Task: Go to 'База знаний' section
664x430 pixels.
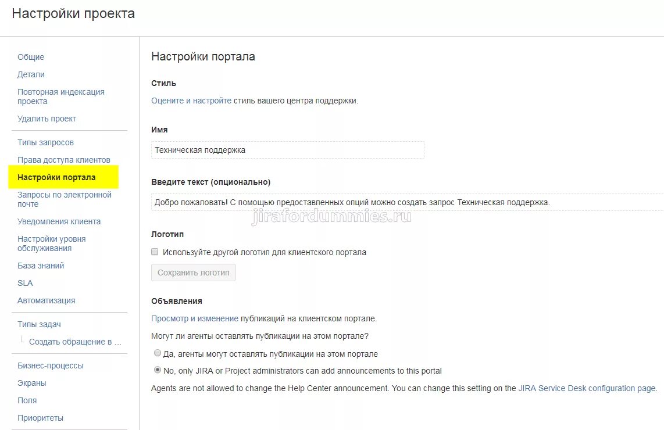Action: (41, 266)
